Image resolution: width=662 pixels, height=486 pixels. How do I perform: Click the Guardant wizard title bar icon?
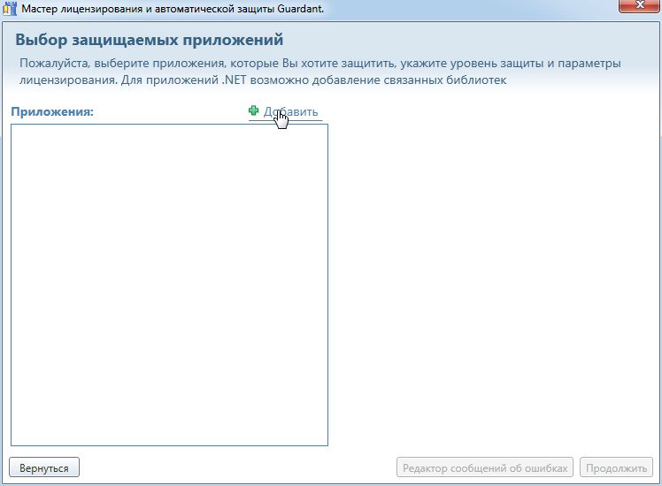pos(11,10)
